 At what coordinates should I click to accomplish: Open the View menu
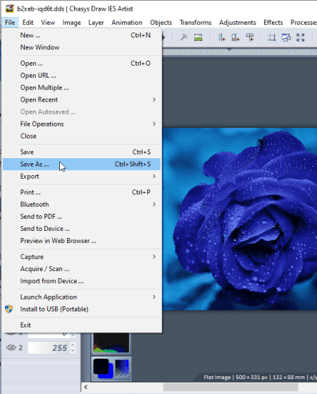click(48, 23)
